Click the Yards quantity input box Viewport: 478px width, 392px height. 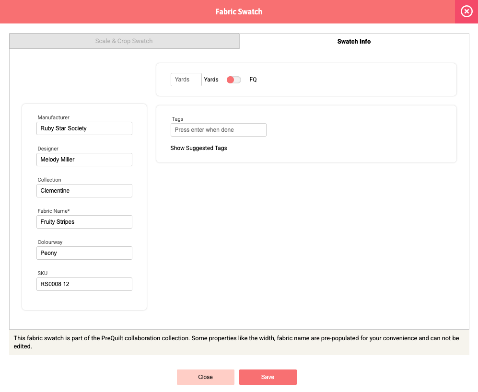coord(186,80)
